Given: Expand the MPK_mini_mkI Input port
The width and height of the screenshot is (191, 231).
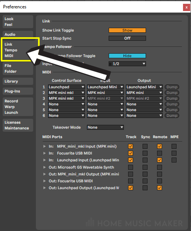Looking at the screenshot, I should (45, 146).
